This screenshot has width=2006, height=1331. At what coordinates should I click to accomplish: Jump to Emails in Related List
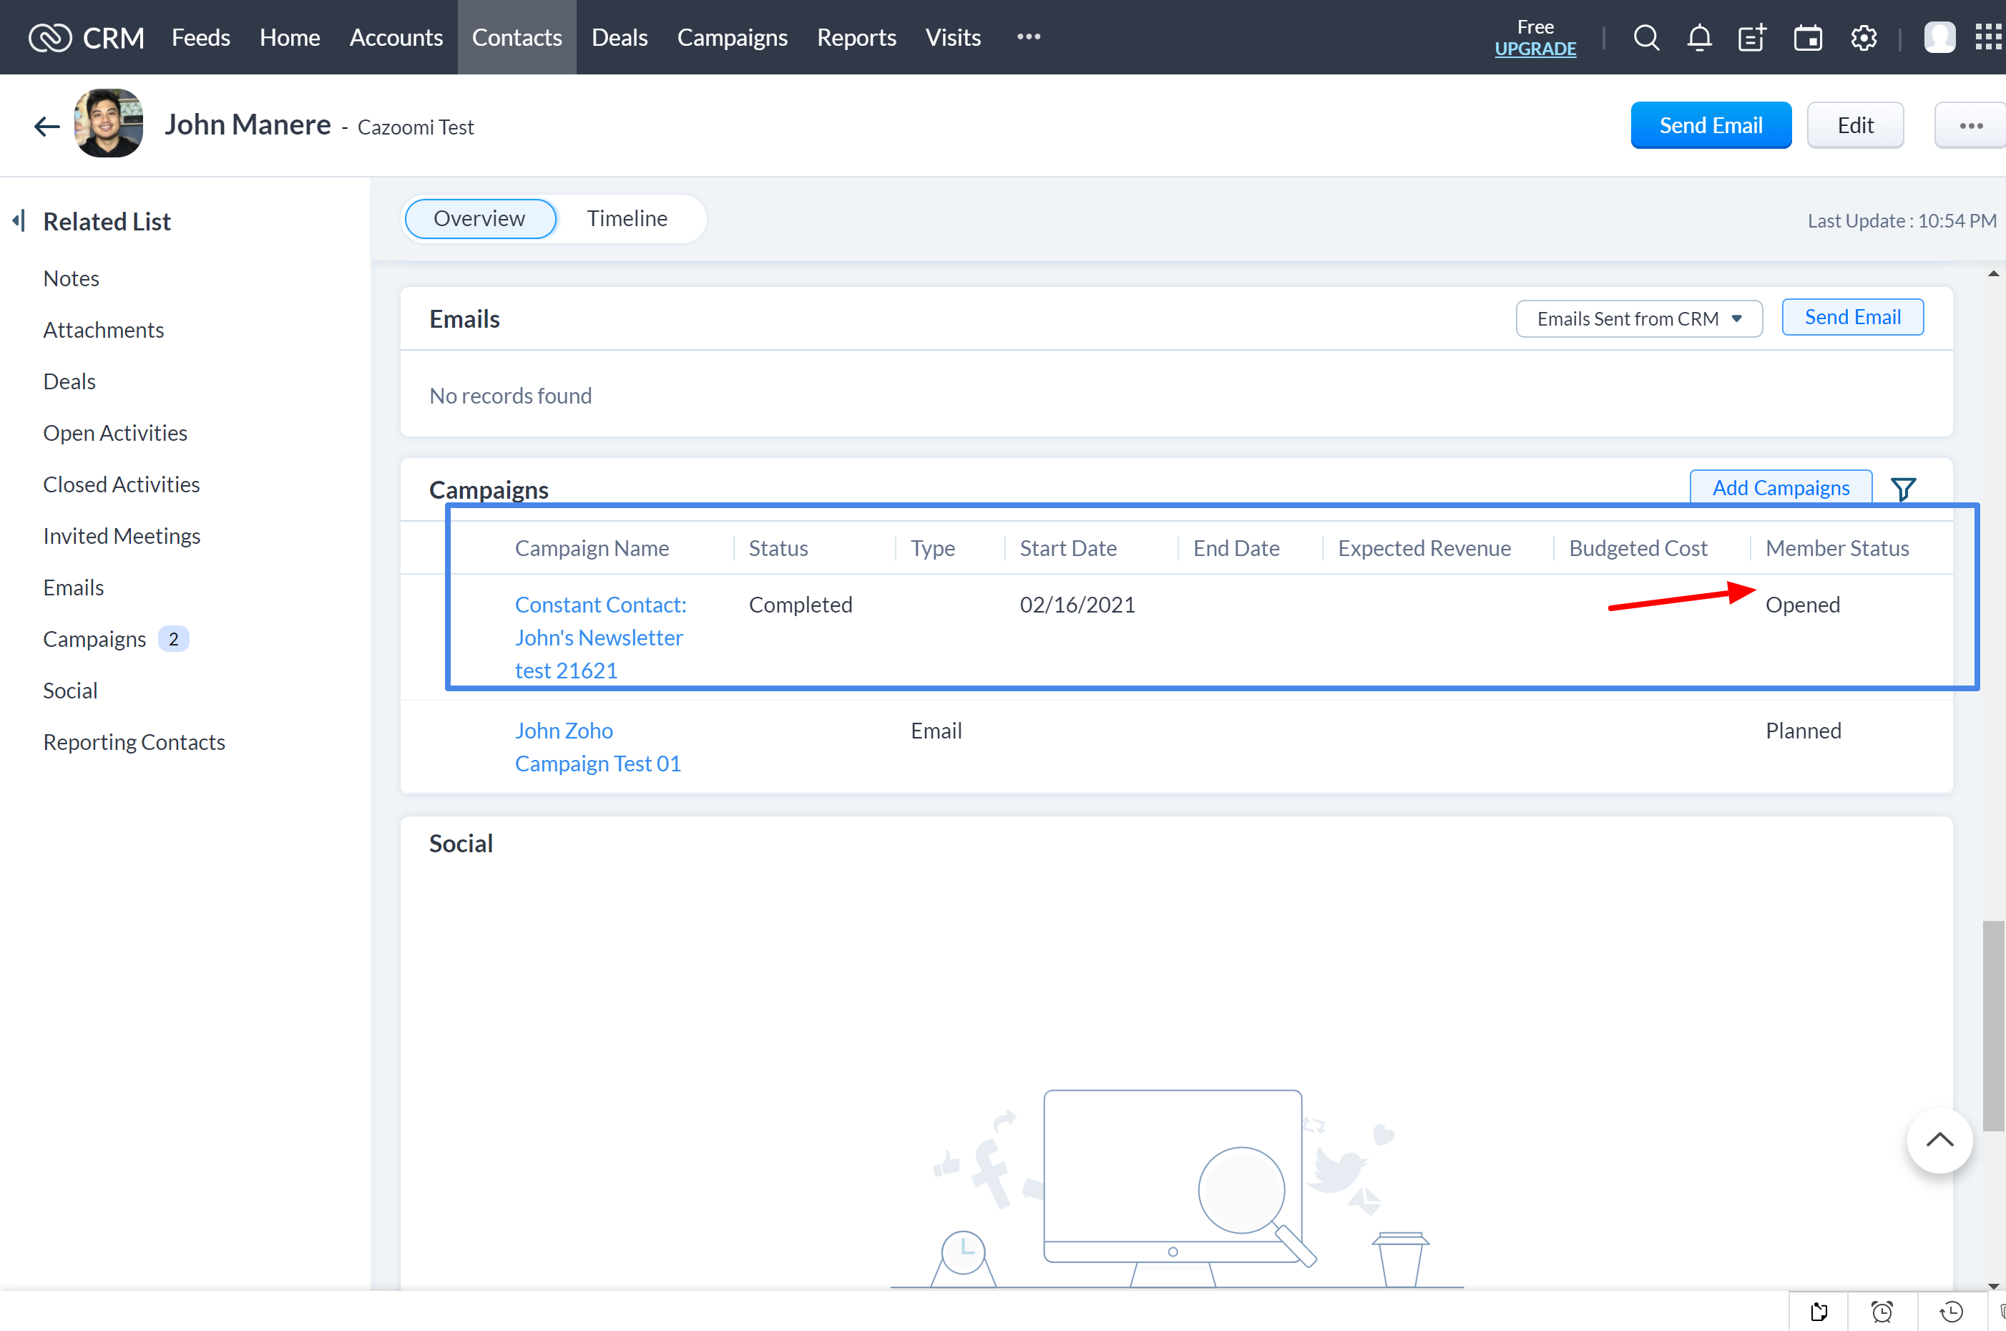point(73,588)
